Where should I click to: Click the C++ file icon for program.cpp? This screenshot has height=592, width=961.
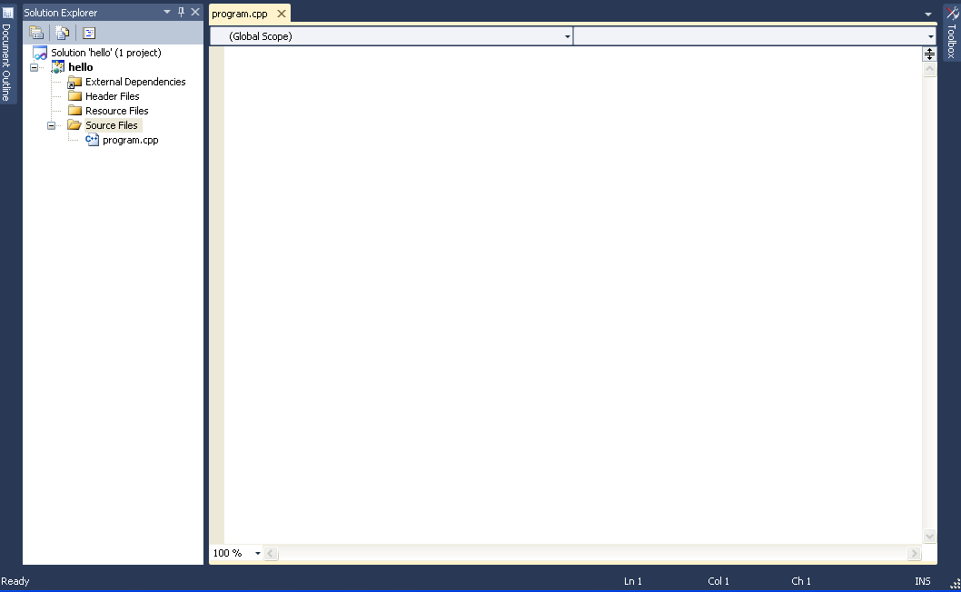tap(92, 140)
